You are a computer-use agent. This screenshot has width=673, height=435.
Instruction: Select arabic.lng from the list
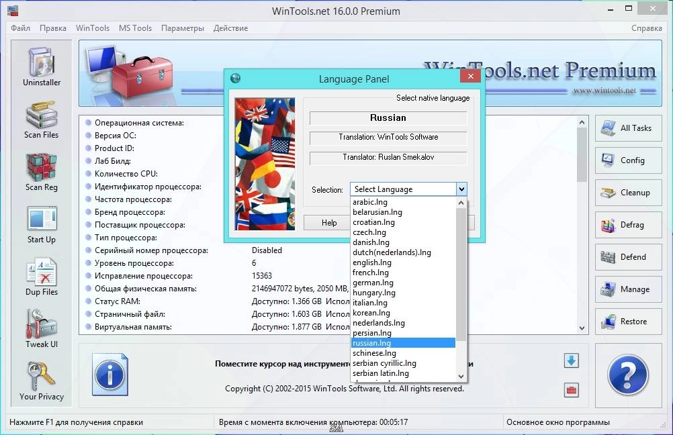(x=403, y=202)
